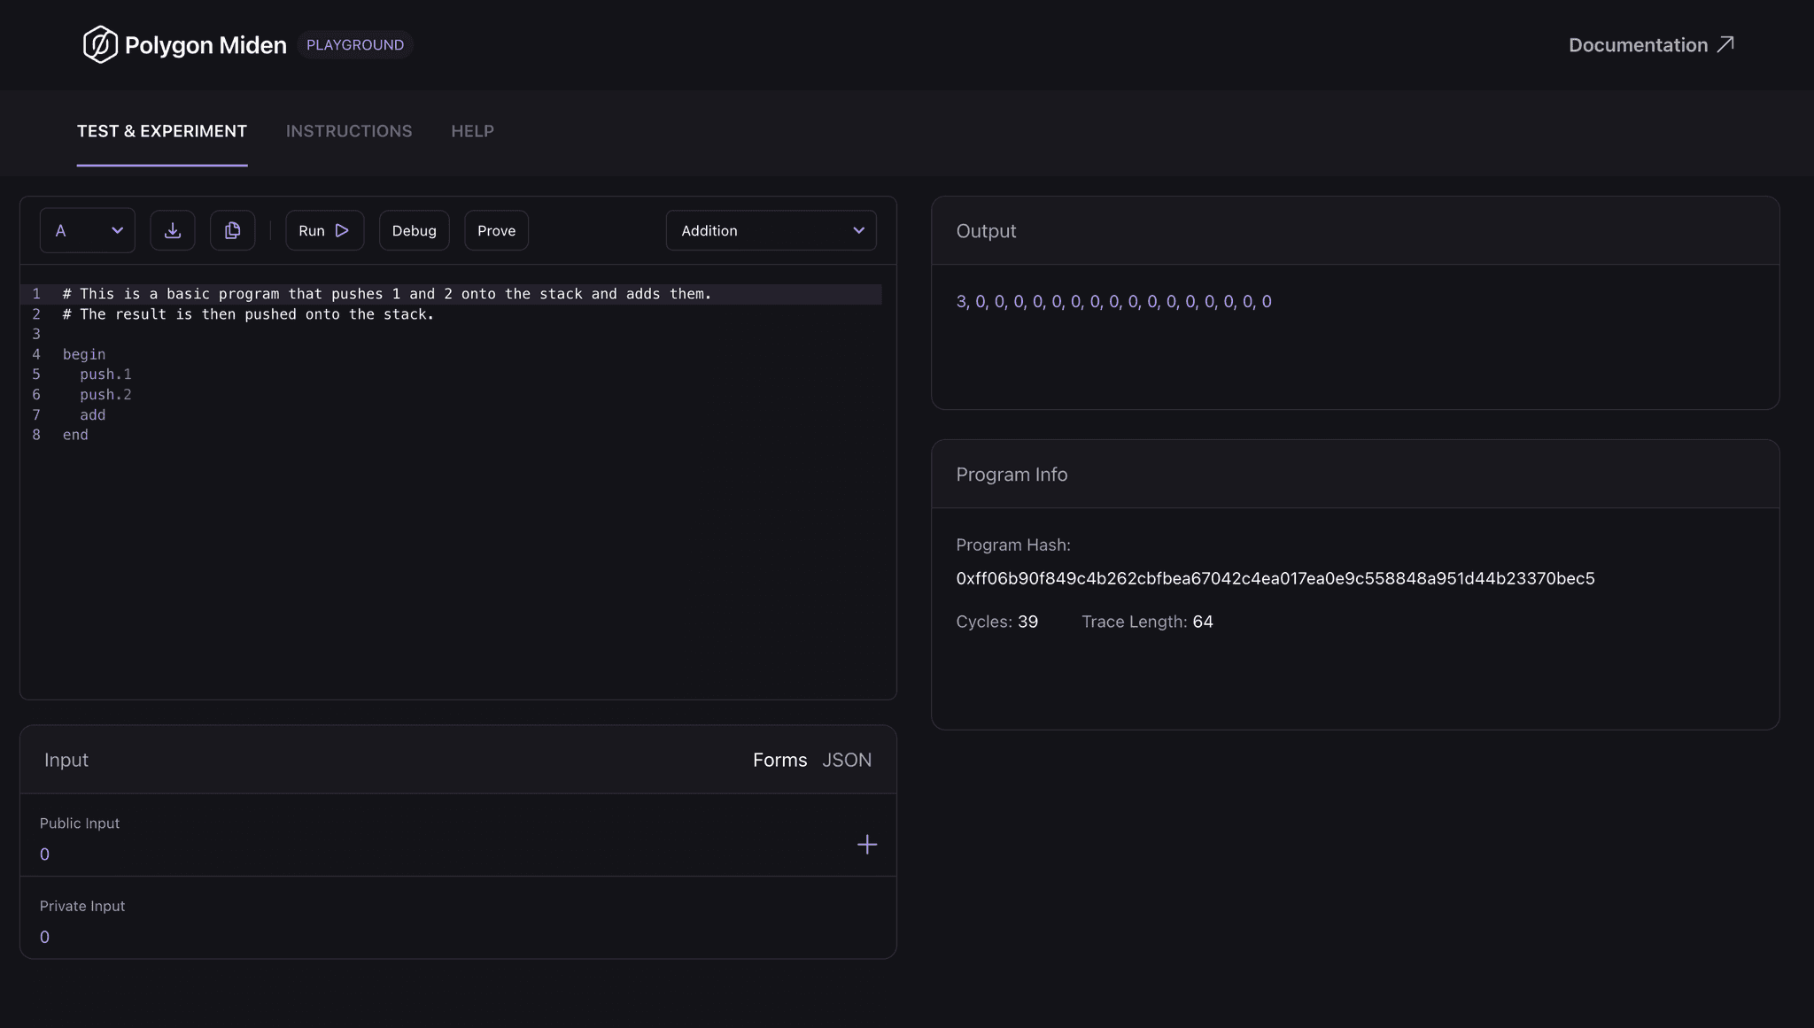Switch to the INSTRUCTIONS tab
Viewport: 1814px width, 1028px height.
click(x=349, y=131)
